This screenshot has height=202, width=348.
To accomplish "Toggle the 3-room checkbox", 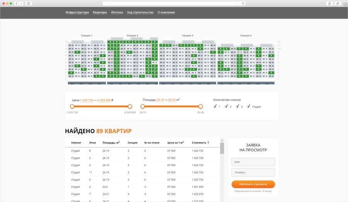I will pyautogui.click(x=237, y=106).
